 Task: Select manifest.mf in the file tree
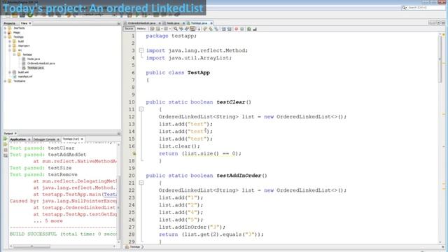(x=25, y=76)
